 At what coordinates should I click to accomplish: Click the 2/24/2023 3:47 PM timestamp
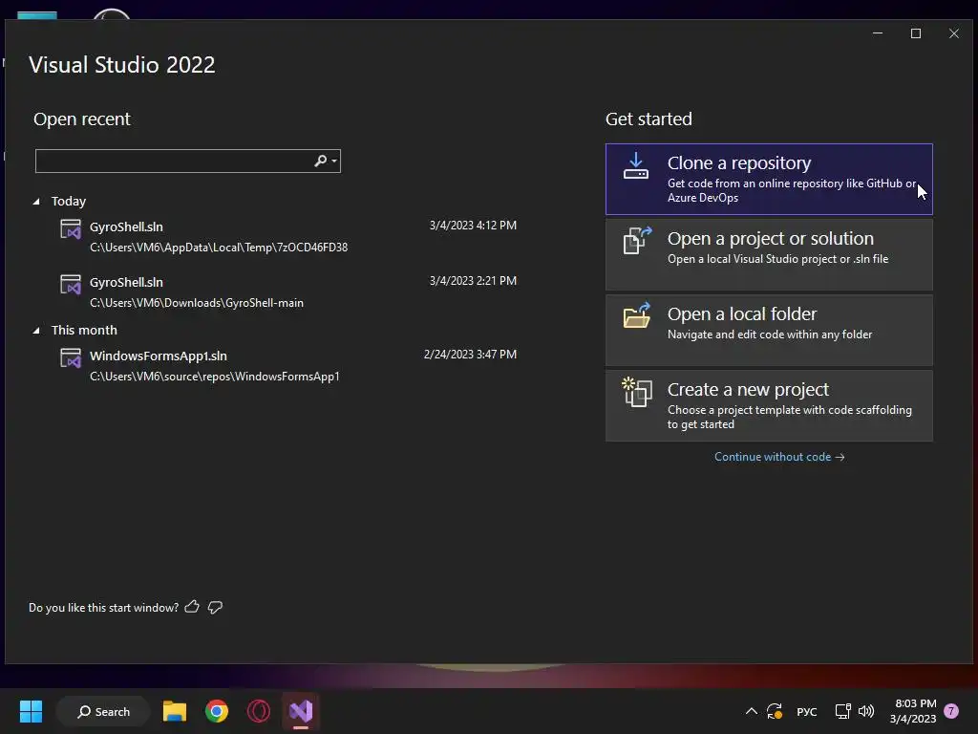tap(470, 355)
